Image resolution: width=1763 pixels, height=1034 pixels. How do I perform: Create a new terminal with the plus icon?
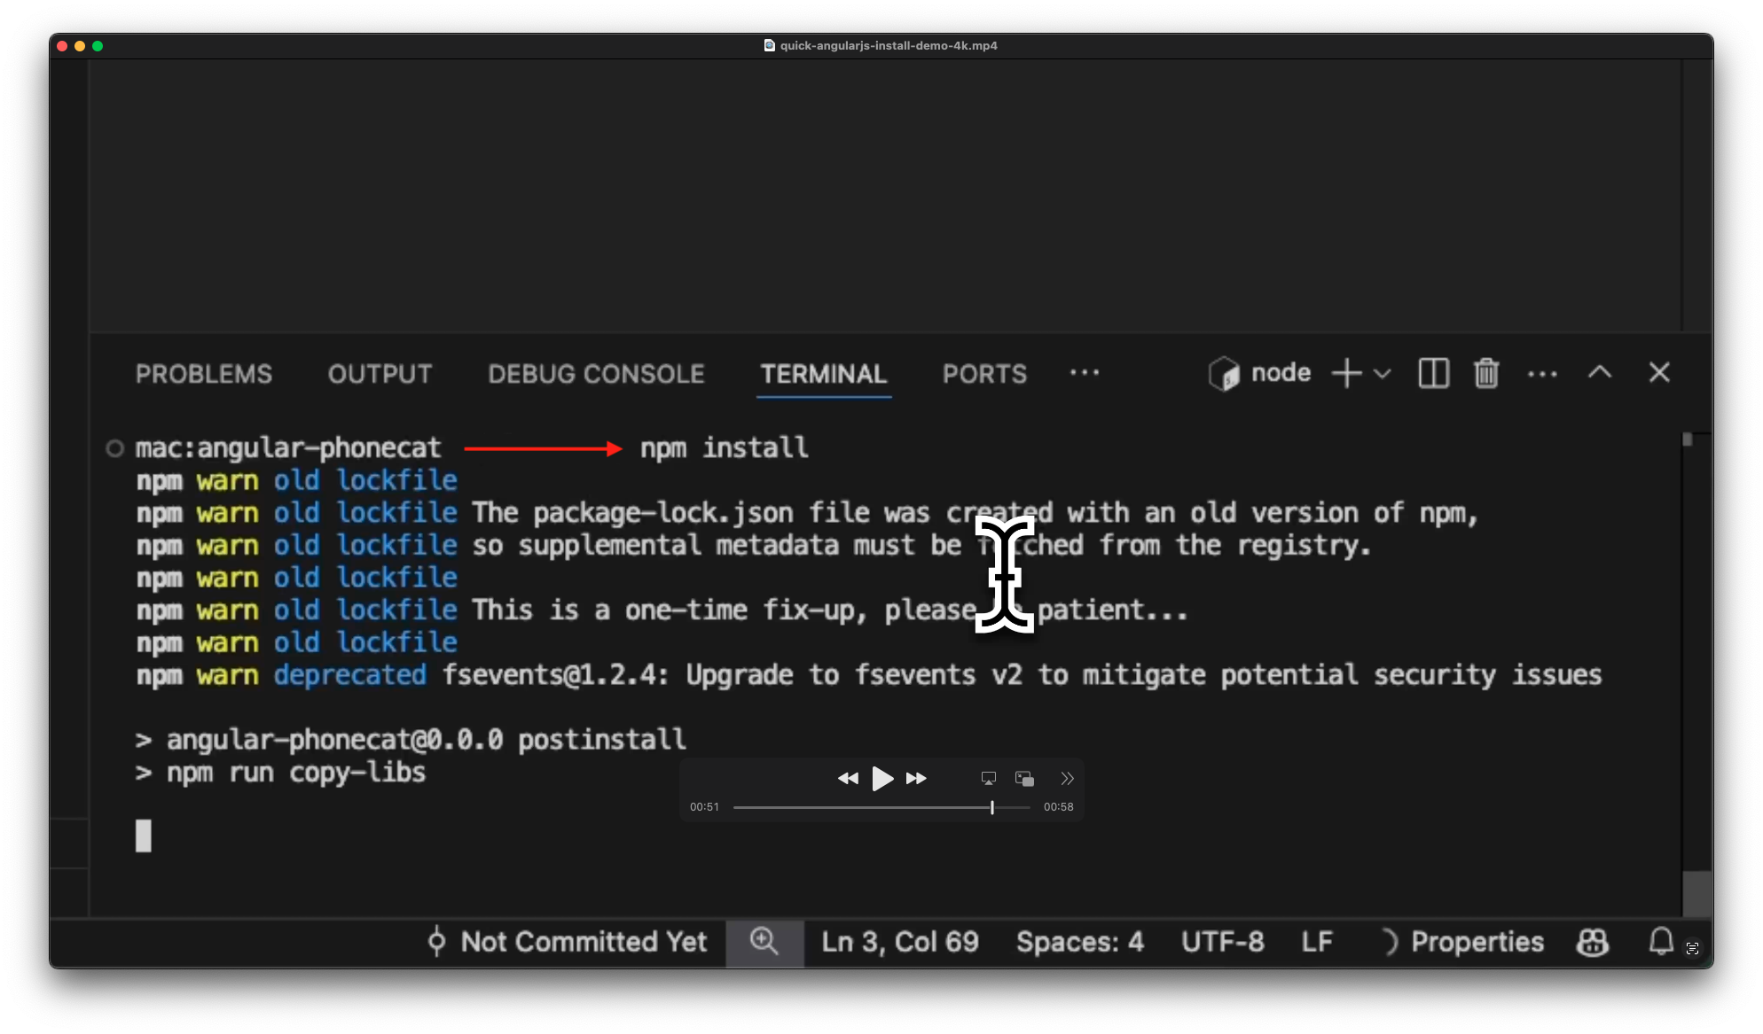[1346, 373]
